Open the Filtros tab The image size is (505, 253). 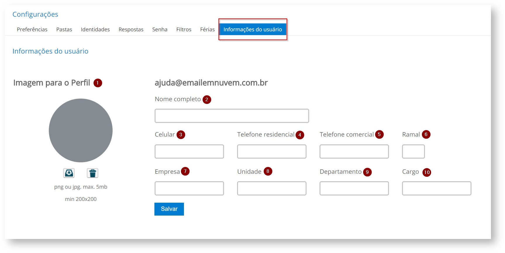coord(184,30)
